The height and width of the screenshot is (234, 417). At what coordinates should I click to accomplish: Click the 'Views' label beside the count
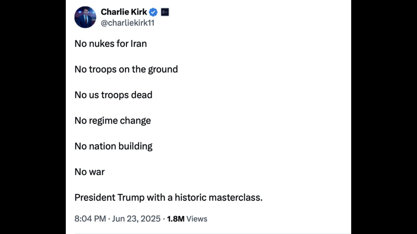(x=197, y=219)
